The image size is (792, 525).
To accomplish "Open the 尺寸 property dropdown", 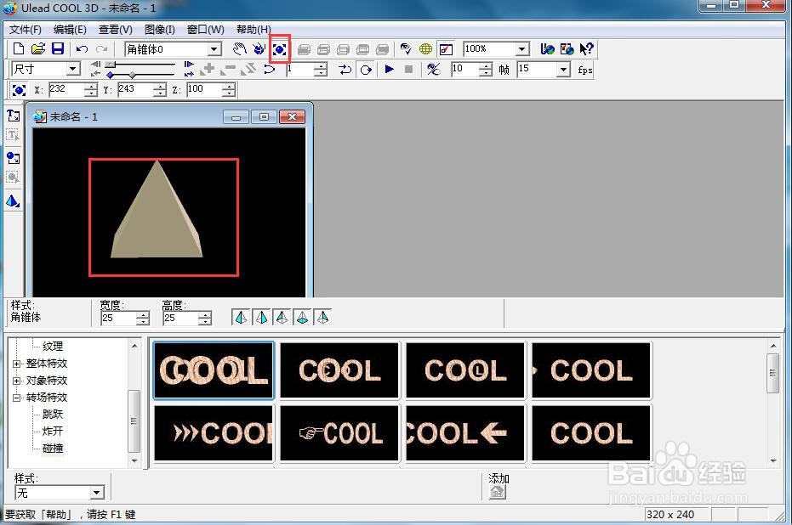I will (x=73, y=69).
